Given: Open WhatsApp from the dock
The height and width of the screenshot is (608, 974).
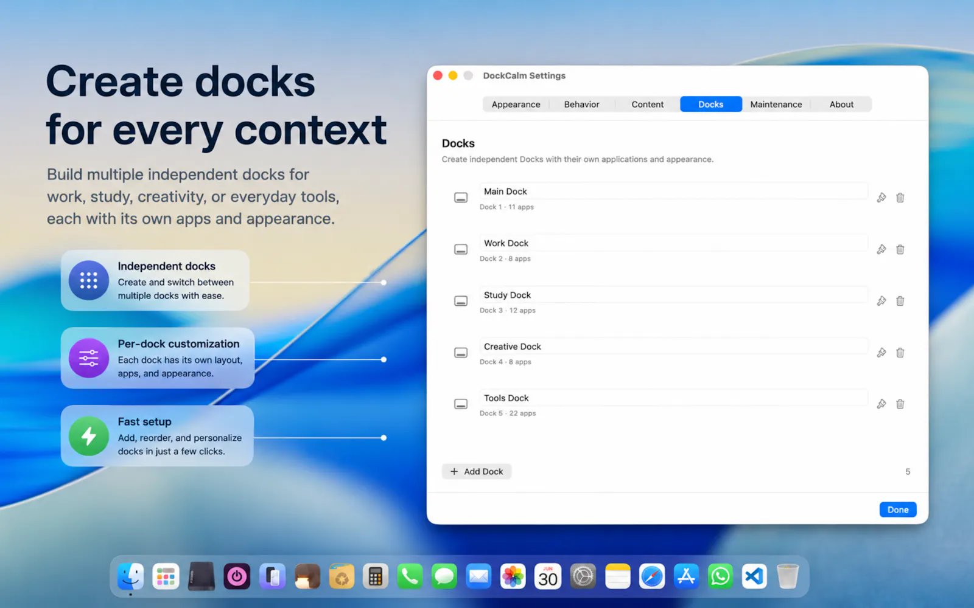Looking at the screenshot, I should coord(721,576).
